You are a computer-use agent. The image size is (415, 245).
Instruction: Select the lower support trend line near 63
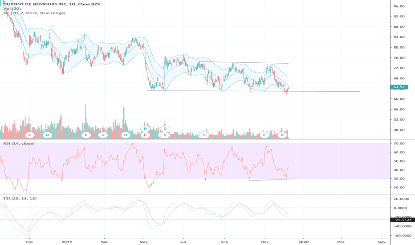coord(253,91)
